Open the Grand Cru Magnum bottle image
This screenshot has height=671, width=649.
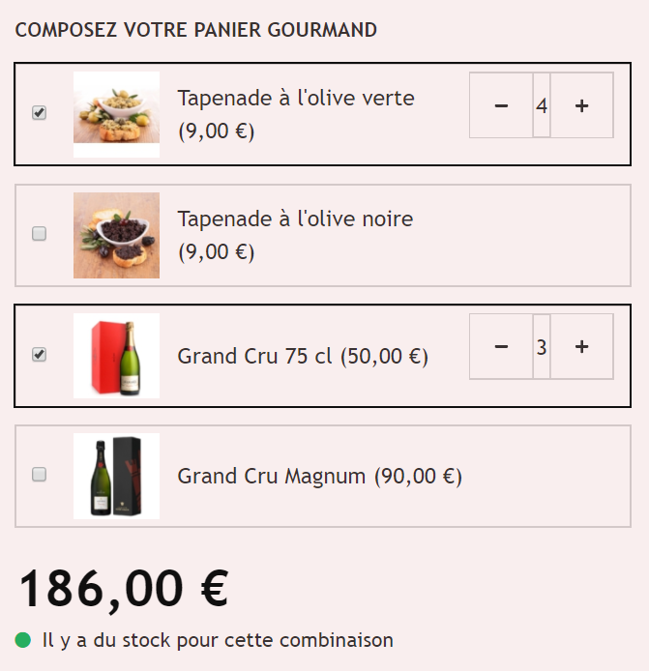pyautogui.click(x=116, y=476)
